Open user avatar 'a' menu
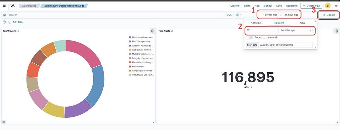340x130 pixels. (x=328, y=6)
